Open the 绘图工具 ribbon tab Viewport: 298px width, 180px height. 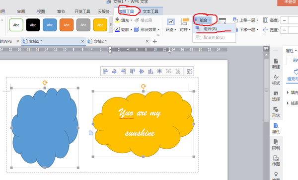coord(127,11)
